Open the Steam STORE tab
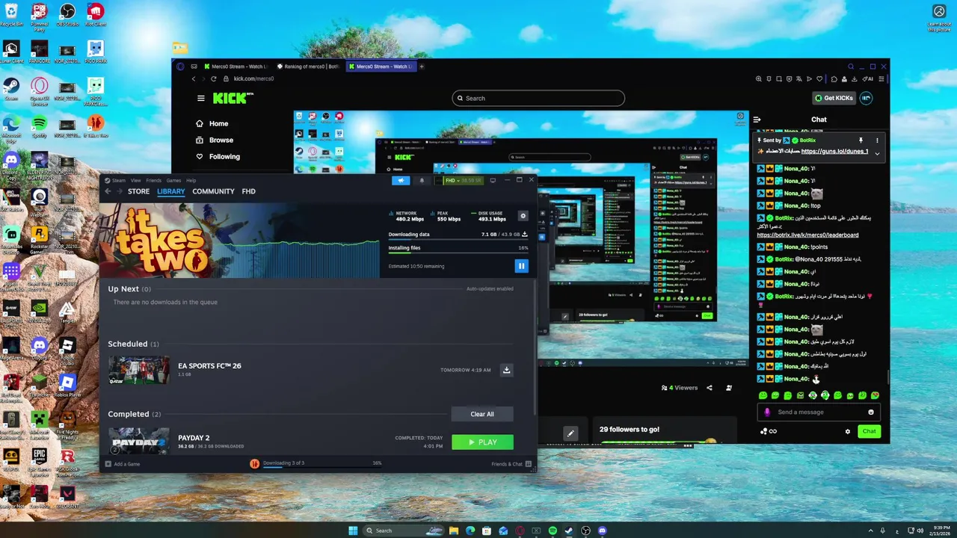Image resolution: width=957 pixels, height=538 pixels. 138,191
